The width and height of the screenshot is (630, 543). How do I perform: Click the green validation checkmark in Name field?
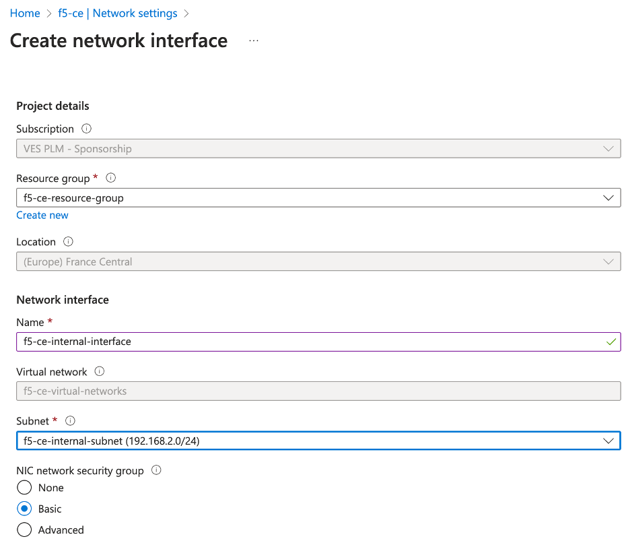[611, 342]
